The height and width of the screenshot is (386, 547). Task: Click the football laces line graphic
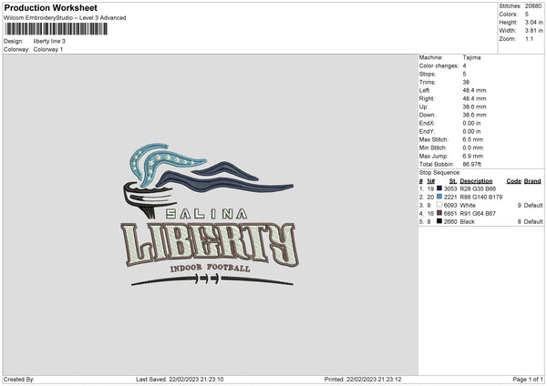(x=212, y=279)
